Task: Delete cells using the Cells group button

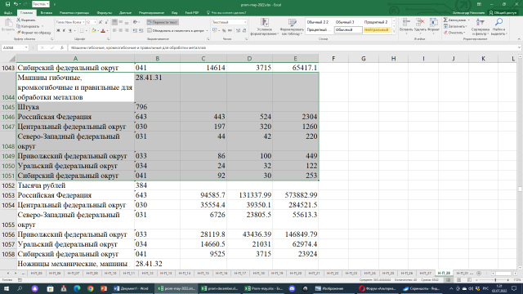Action: point(420,26)
